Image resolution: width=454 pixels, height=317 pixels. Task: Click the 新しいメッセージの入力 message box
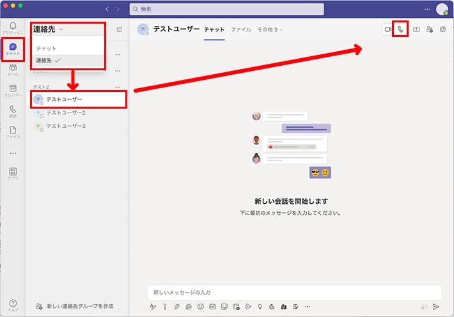click(295, 292)
